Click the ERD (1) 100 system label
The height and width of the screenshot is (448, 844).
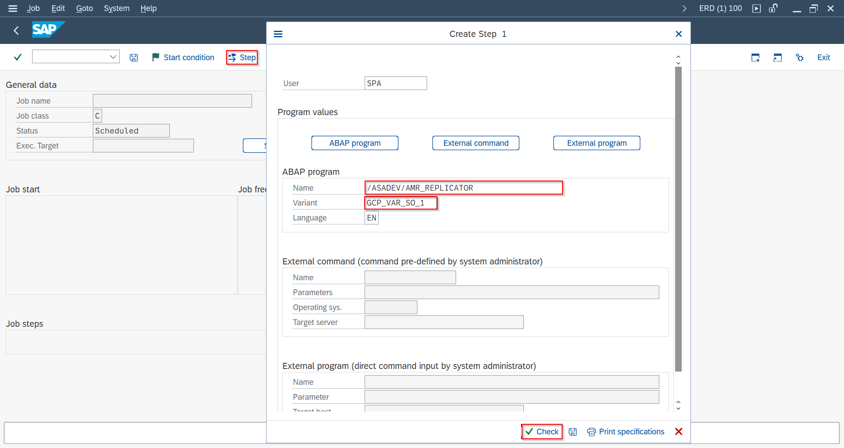coord(720,8)
